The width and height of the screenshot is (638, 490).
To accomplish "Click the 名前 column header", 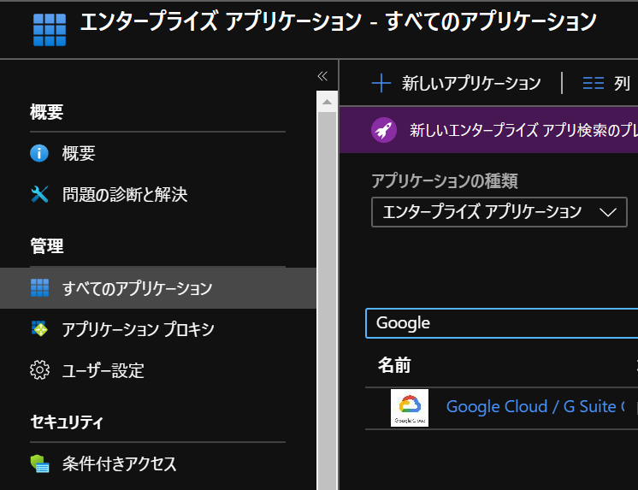I will pos(394,365).
